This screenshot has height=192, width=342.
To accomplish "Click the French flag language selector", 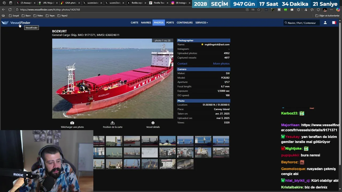I will coord(334,23).
